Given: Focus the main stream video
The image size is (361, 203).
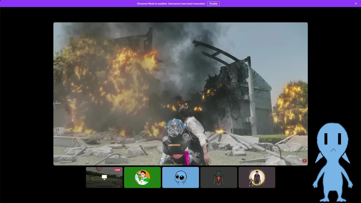Looking at the screenshot, I should tap(180, 94).
